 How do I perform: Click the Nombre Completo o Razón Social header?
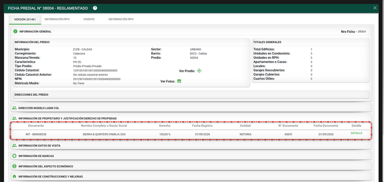point(104,125)
